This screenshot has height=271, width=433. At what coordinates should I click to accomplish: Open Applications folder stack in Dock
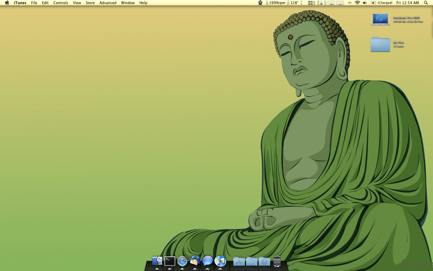[x=239, y=261]
